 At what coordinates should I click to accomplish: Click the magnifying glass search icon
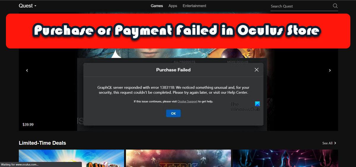[x=335, y=6]
